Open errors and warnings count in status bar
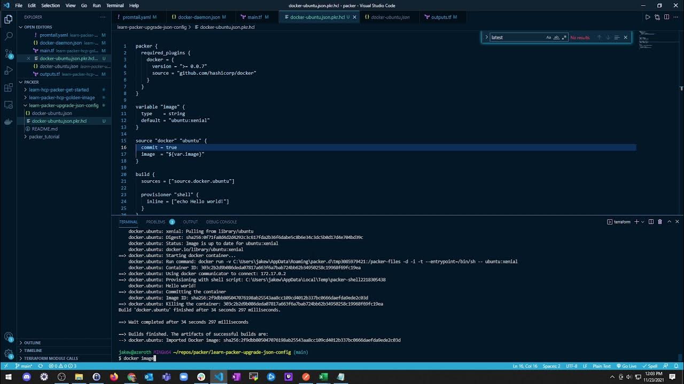Image resolution: width=684 pixels, height=384 pixels. click(63, 366)
